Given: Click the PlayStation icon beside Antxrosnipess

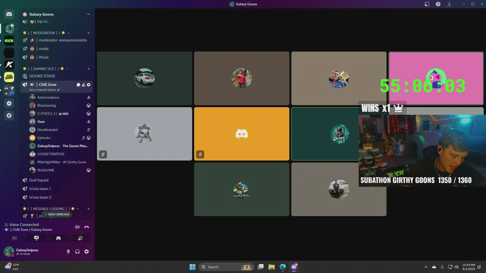Looking at the screenshot, I should point(88,97).
